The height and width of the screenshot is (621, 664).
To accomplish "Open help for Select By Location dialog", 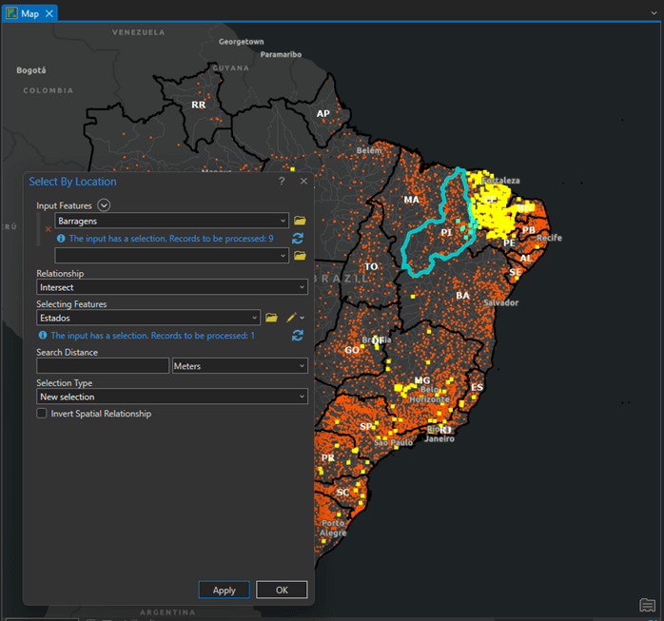I will pyautogui.click(x=282, y=181).
